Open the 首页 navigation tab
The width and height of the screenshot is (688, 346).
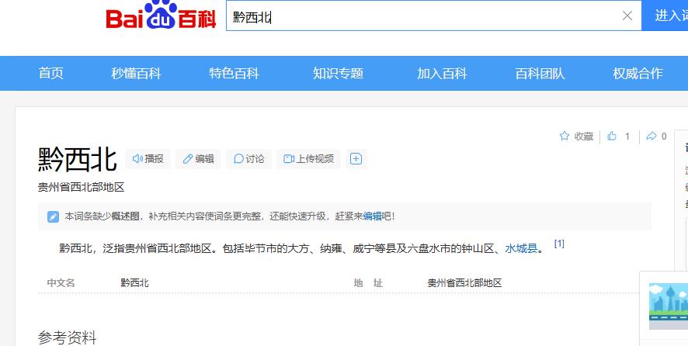pos(51,74)
